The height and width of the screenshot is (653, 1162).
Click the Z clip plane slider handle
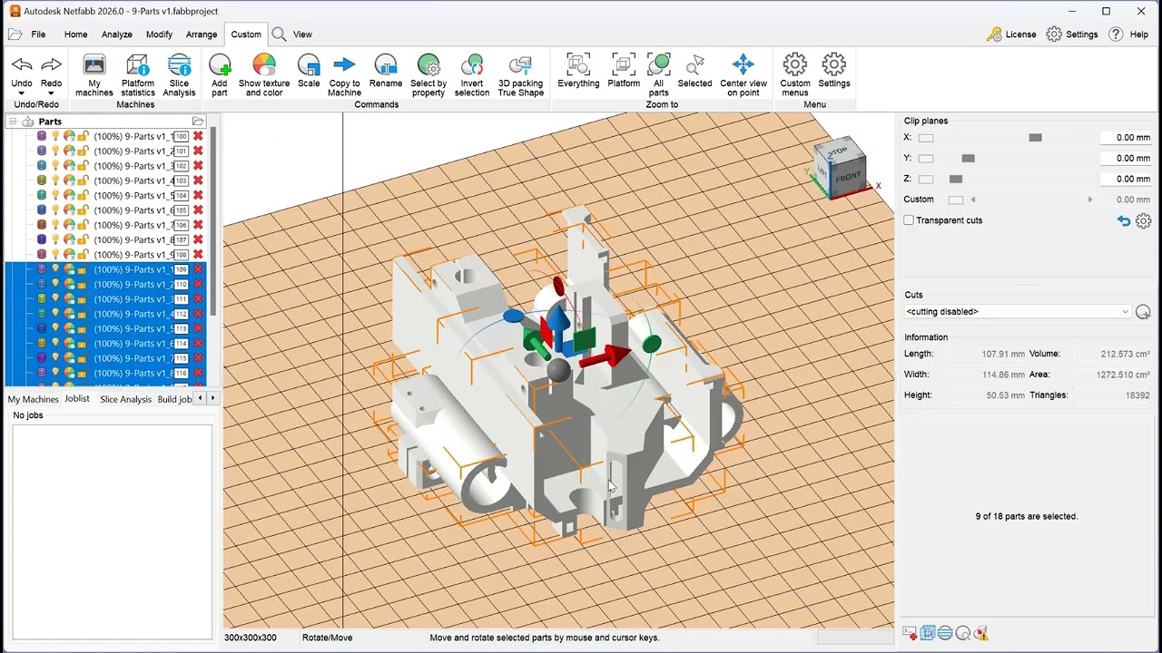coord(956,180)
